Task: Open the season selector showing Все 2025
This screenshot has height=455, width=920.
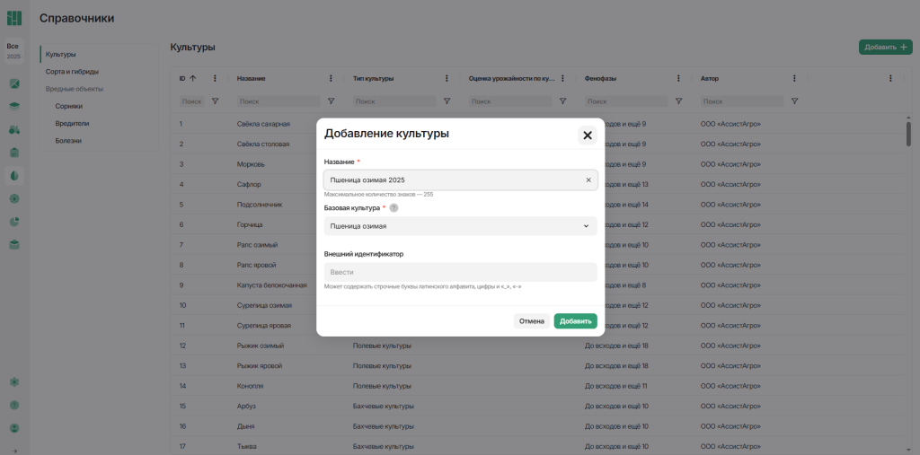Action: click(13, 51)
